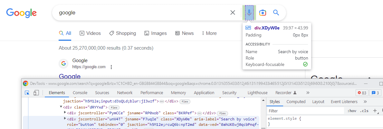The image size is (383, 129).
Task: Click the Google favicon in first result
Action: 63,63
